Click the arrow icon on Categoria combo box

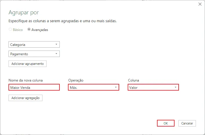[56, 44]
